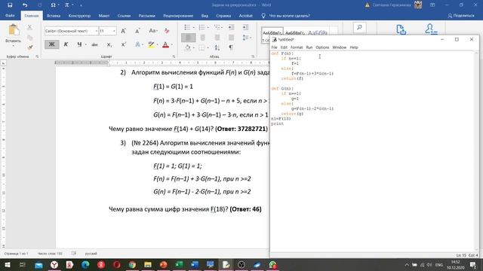Click the 'print' line in IDLE code
This screenshot has width=483, height=271.
tap(277, 123)
